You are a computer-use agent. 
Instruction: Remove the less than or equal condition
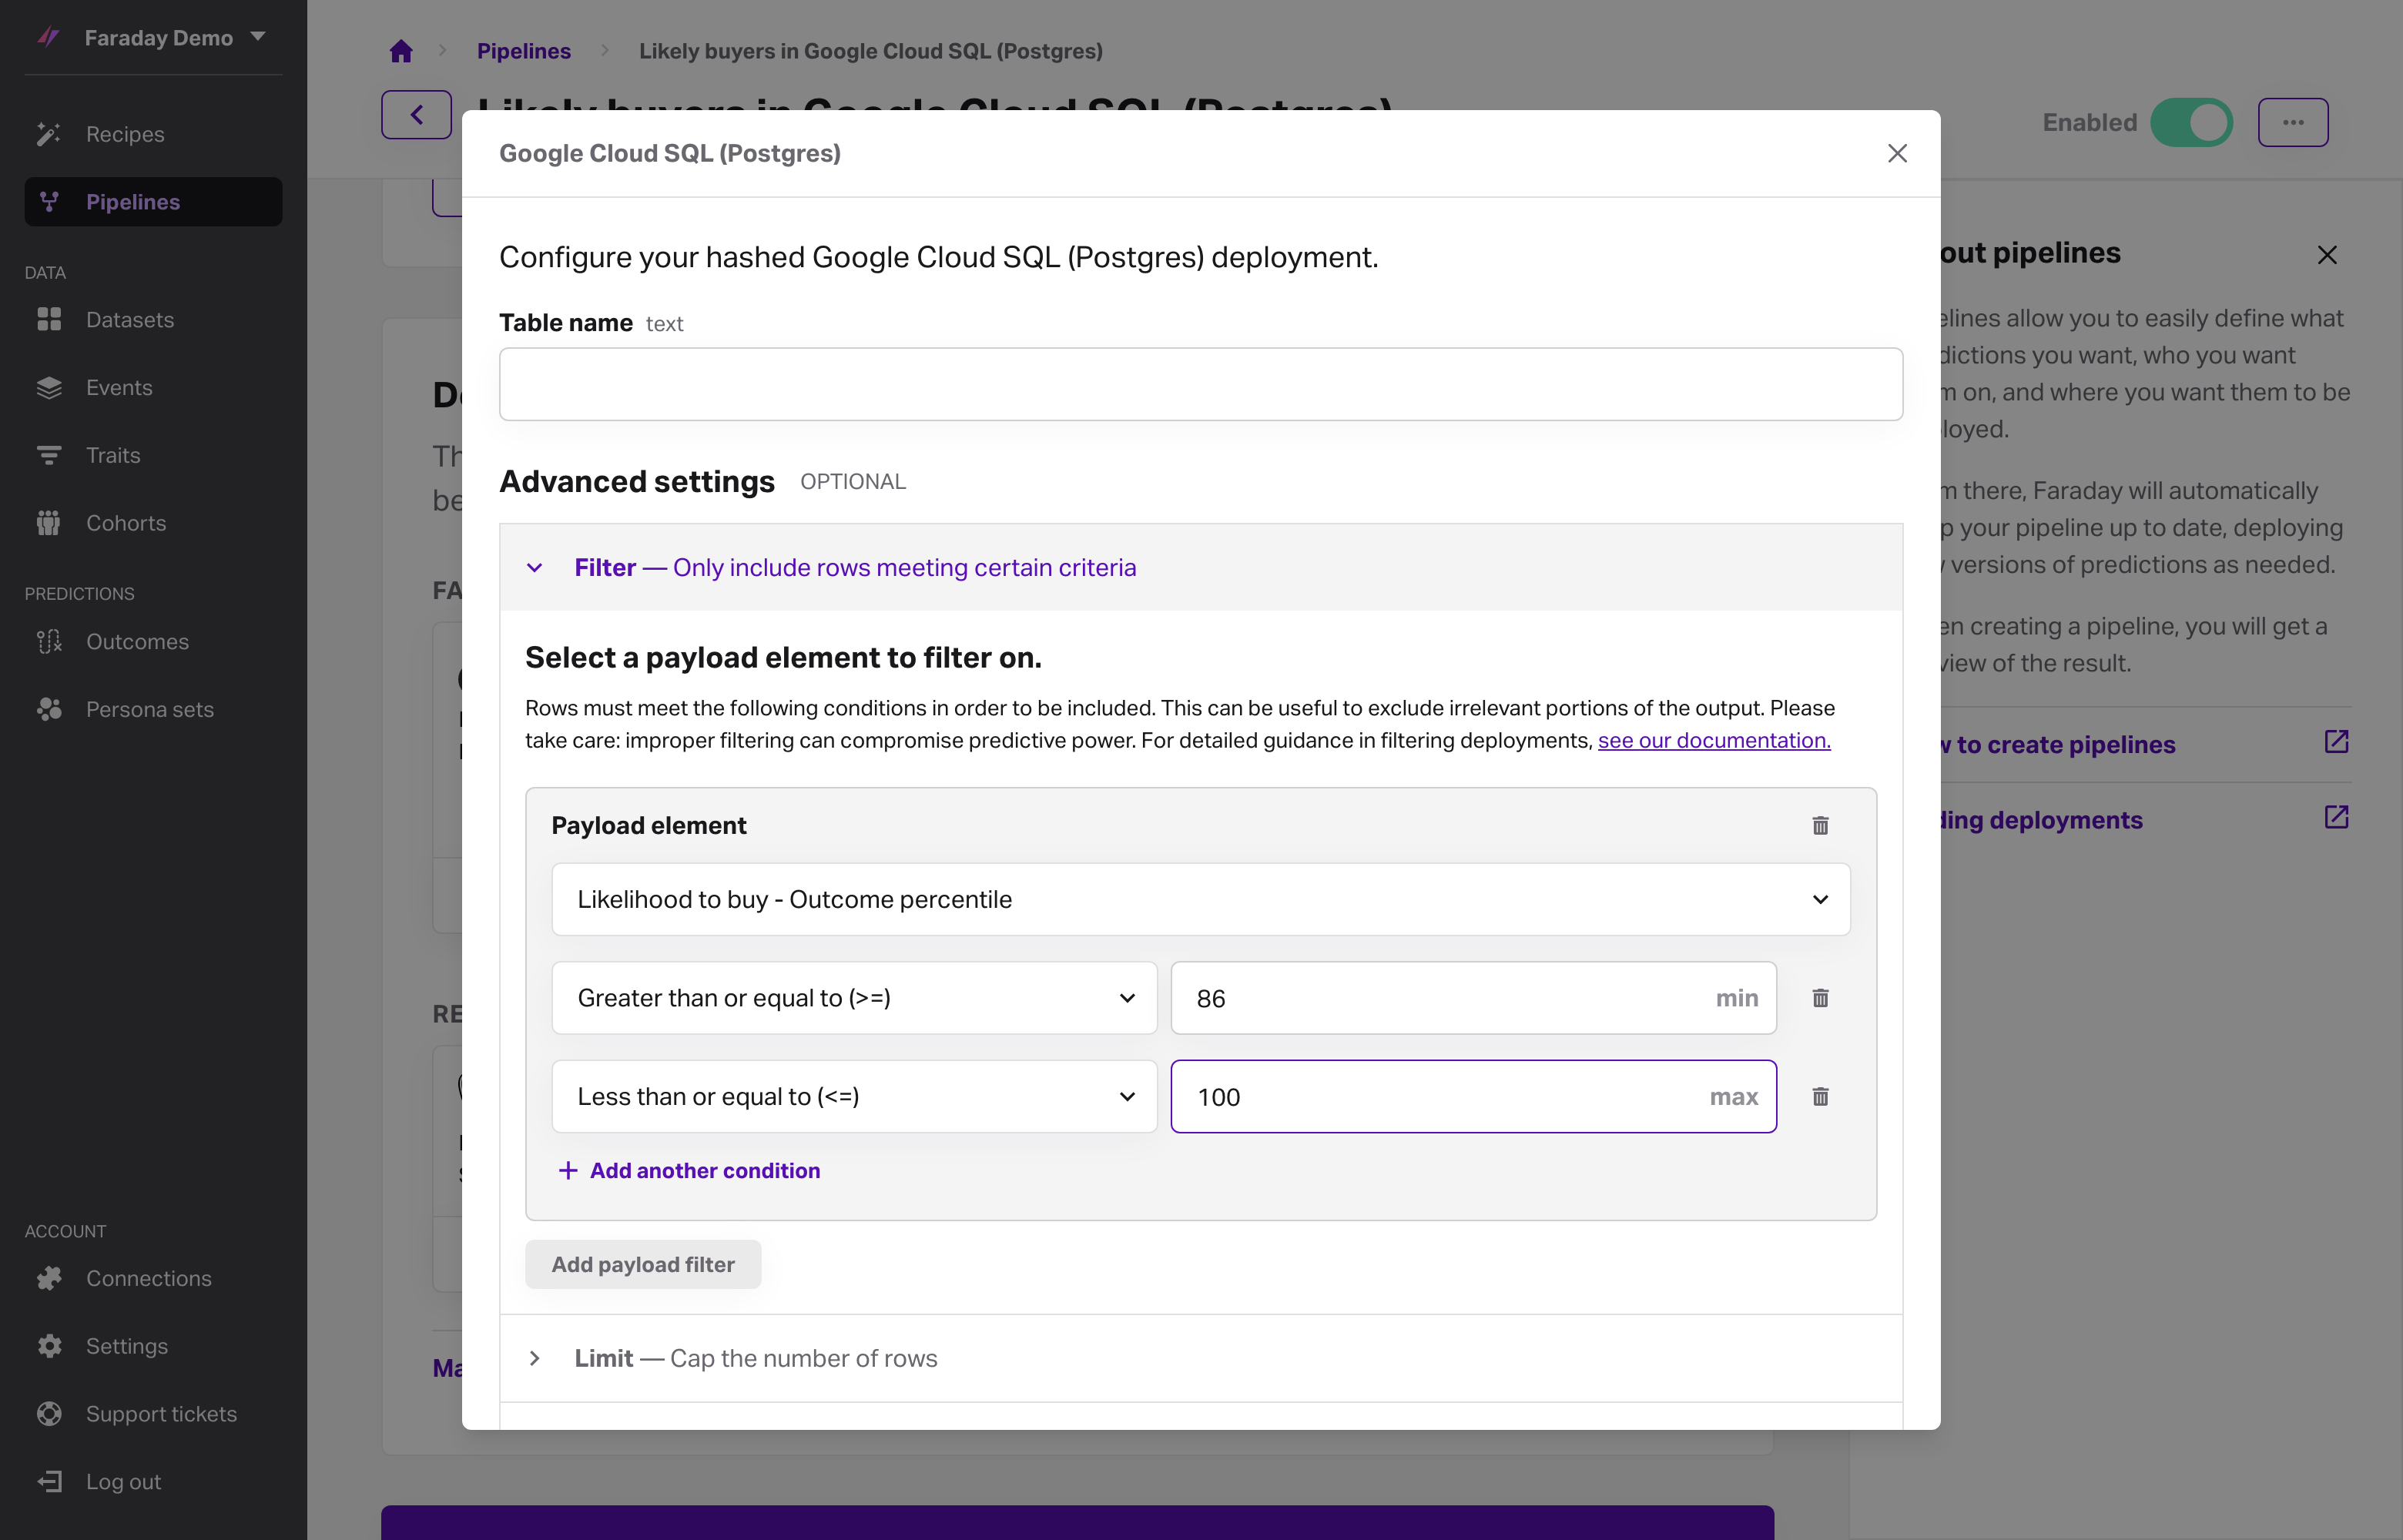click(1820, 1097)
